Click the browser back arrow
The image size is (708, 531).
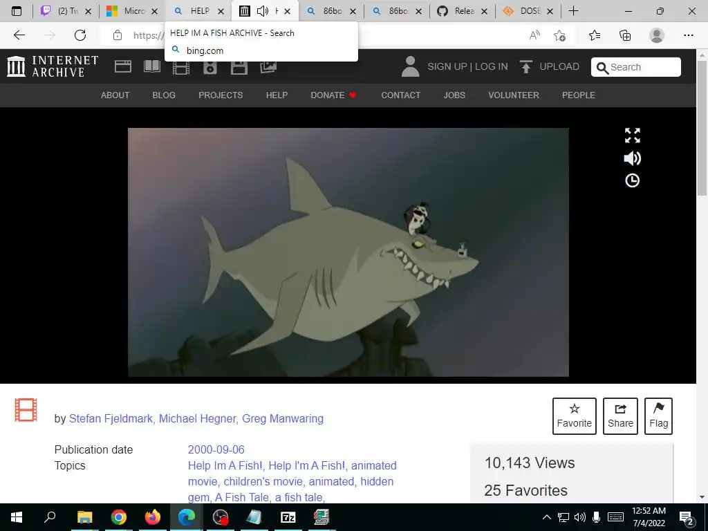(19, 35)
